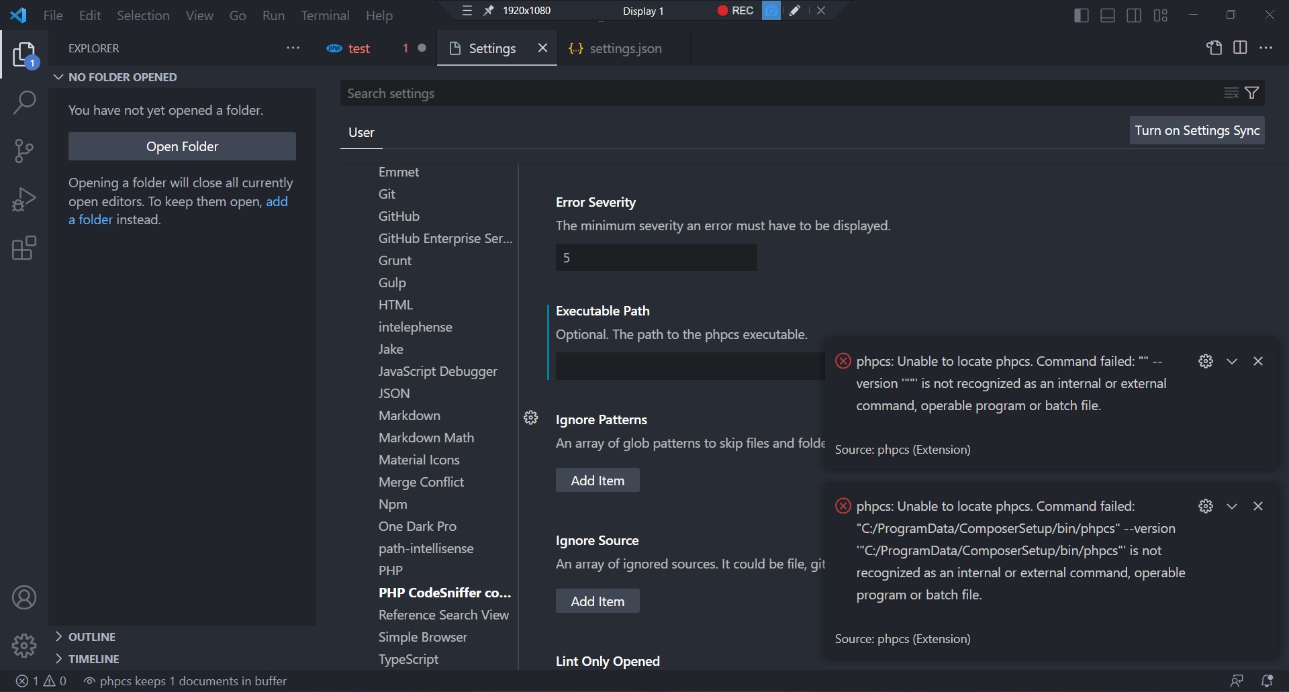Select One Dark Pro settings category
This screenshot has height=692, width=1289.
tap(417, 526)
